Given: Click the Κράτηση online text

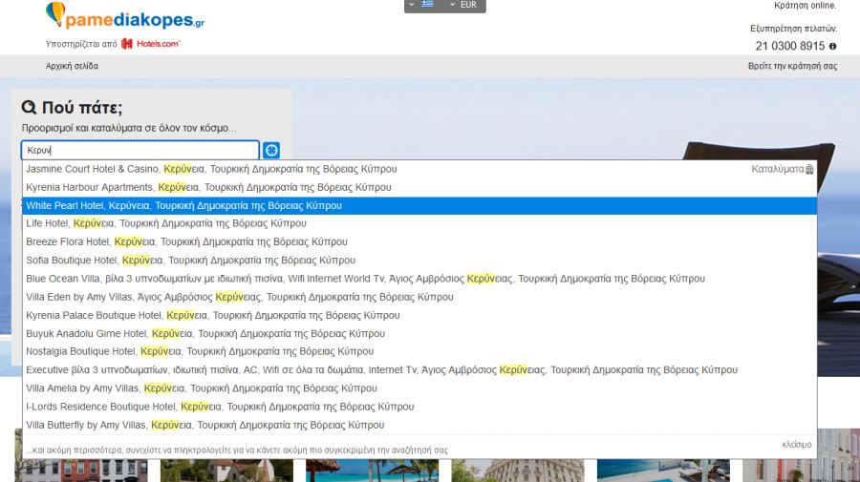Looking at the screenshot, I should coord(806,6).
